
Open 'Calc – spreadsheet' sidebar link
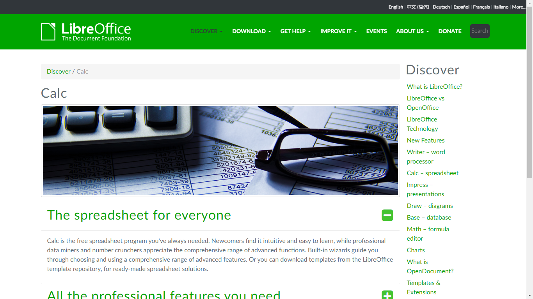tap(433, 173)
